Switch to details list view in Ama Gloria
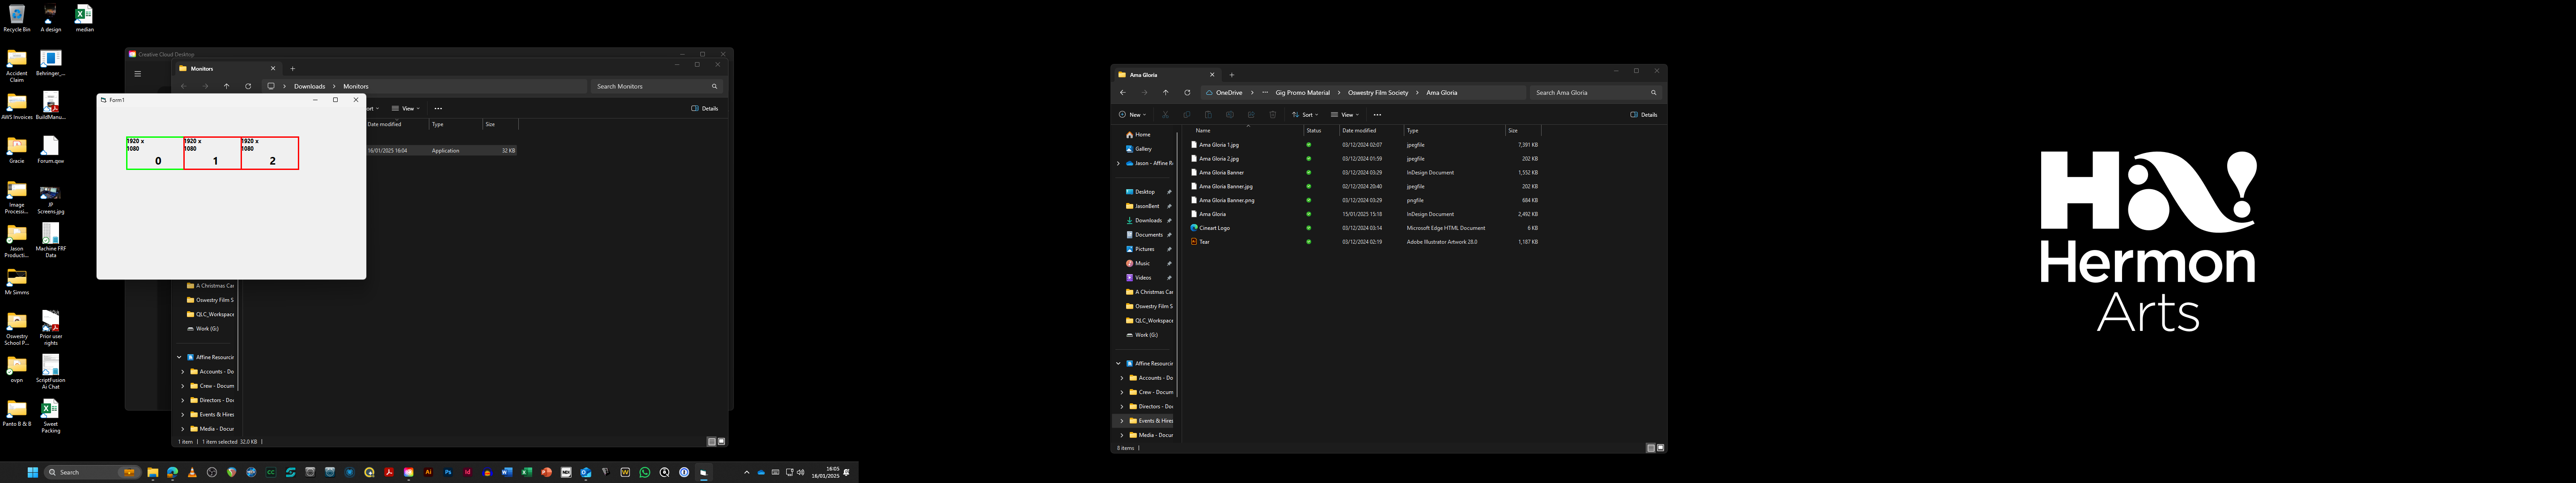The image size is (2576, 483). point(1651,448)
